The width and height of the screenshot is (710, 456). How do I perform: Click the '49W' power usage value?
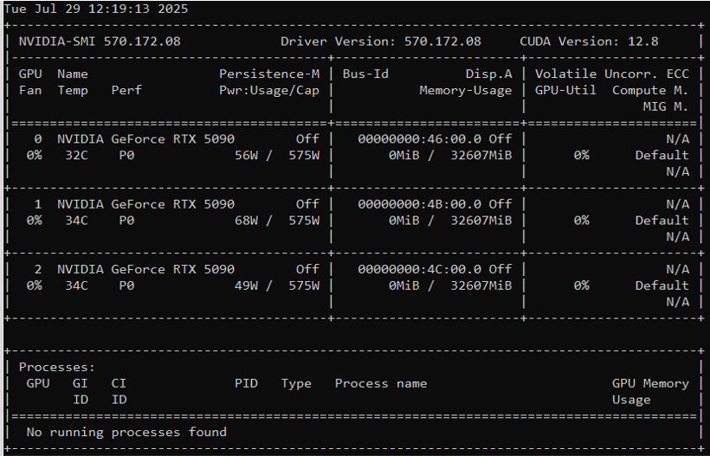pyautogui.click(x=246, y=286)
